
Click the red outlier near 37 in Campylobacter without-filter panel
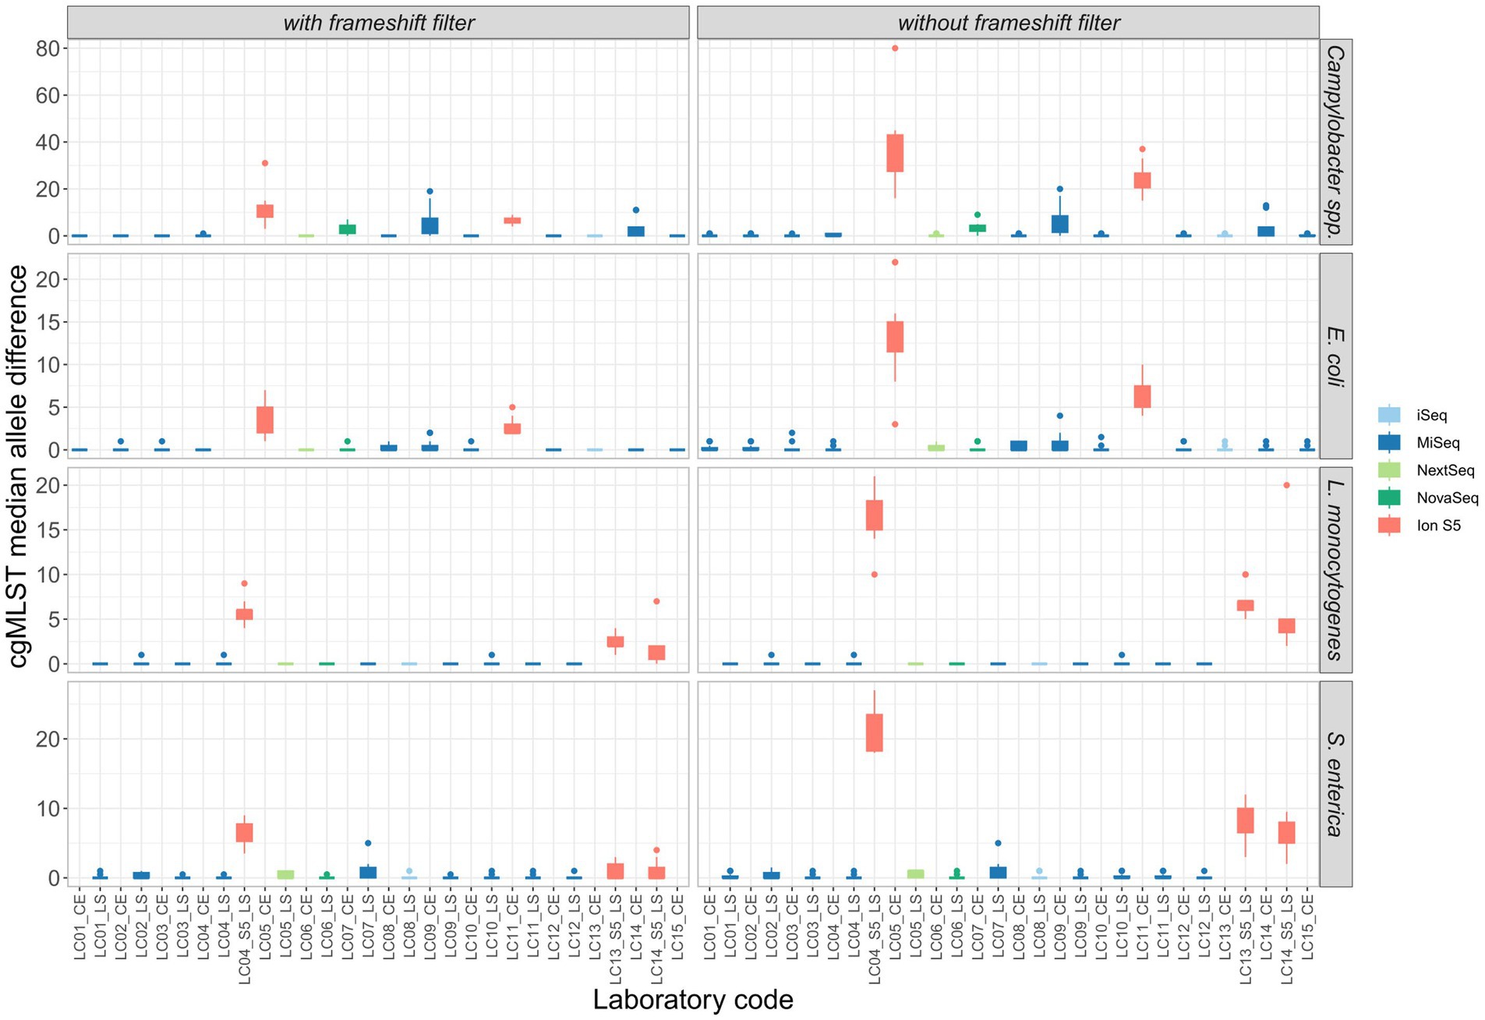[1142, 149]
